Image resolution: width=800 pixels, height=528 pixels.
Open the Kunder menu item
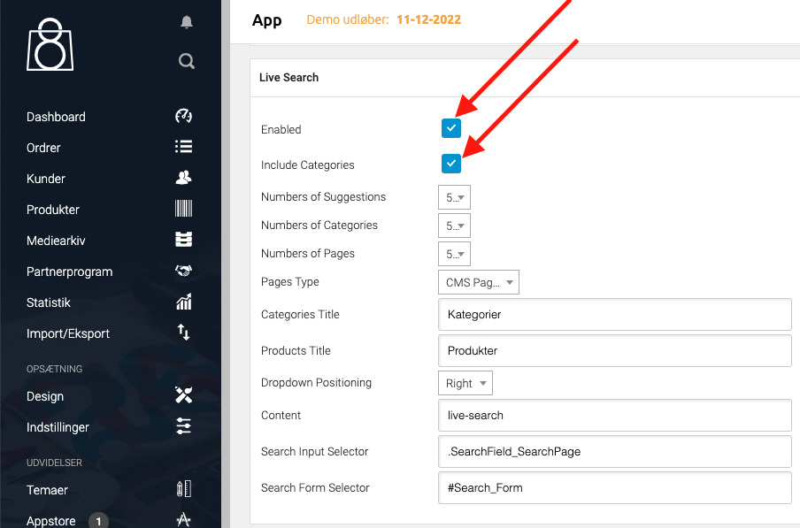(46, 179)
